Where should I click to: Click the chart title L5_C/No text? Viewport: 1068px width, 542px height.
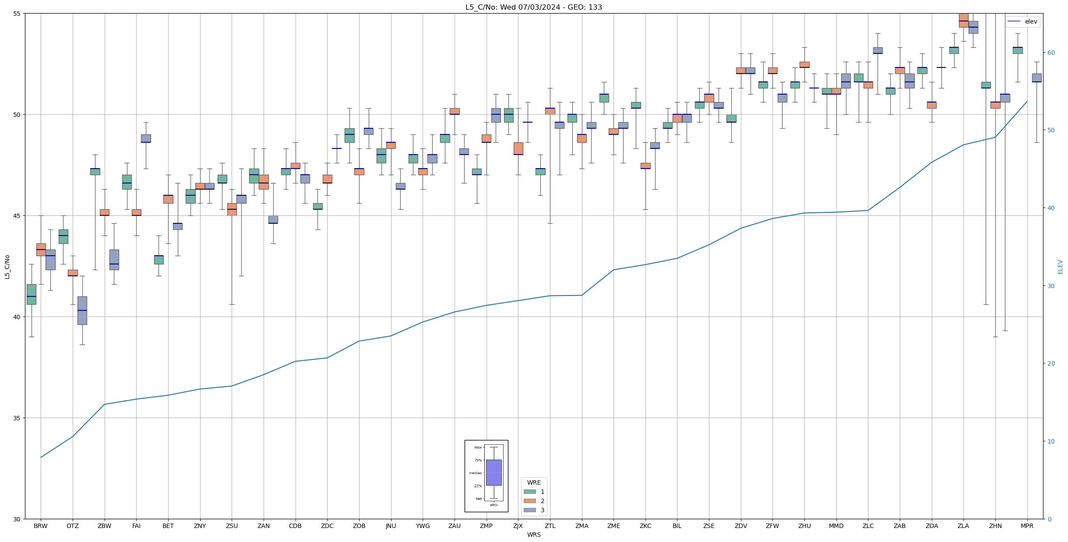tap(533, 7)
